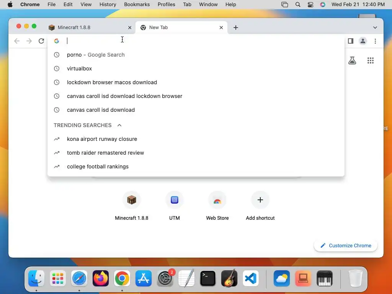Choose canvas caroll isd download lockdown browser
The width and height of the screenshot is (392, 294).
coord(196,96)
